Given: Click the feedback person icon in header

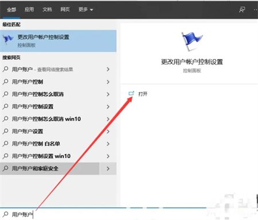Looking at the screenshot, I should pos(242,10).
